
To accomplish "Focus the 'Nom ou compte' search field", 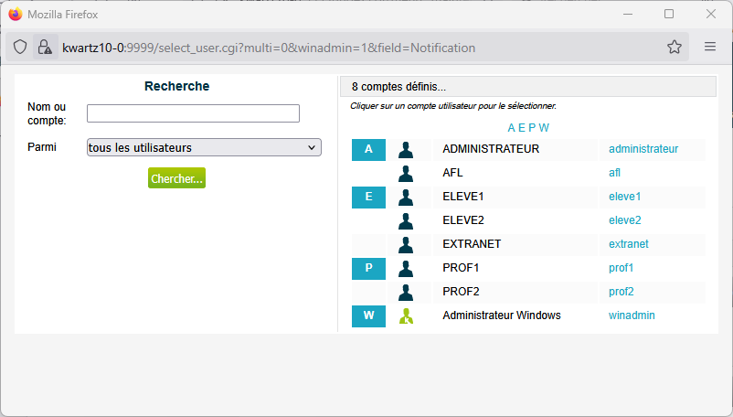I will (193, 113).
